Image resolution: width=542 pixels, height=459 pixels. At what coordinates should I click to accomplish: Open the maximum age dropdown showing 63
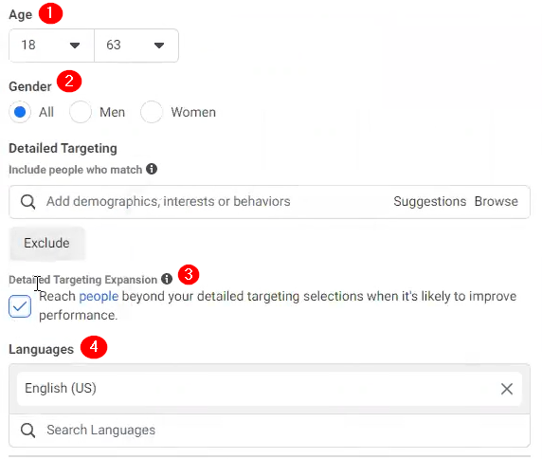tap(136, 46)
